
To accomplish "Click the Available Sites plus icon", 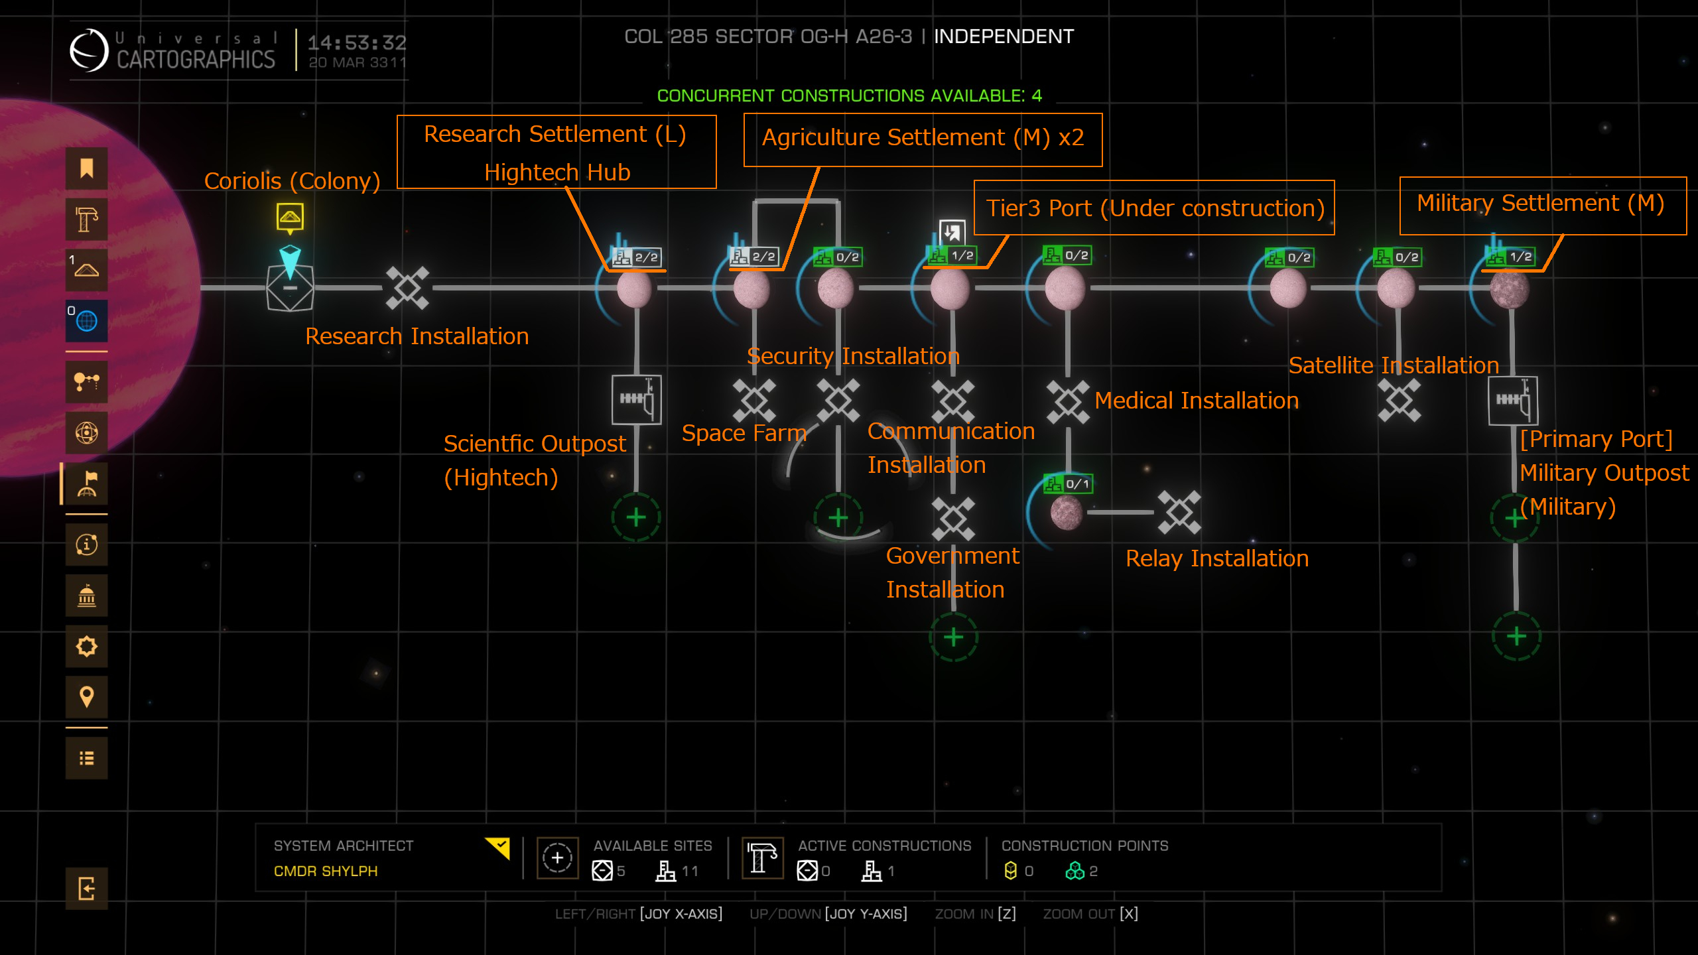I will coord(557,858).
